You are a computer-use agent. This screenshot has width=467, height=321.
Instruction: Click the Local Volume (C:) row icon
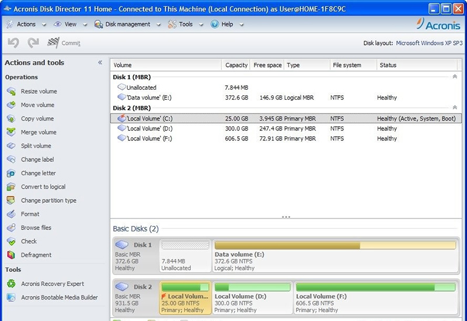tap(121, 118)
